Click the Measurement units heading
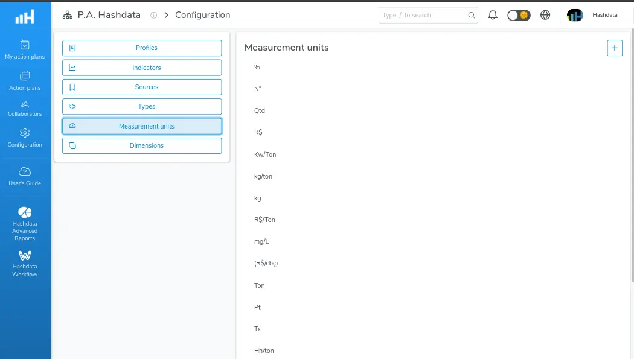Viewport: 634px width, 359px height. pyautogui.click(x=287, y=48)
